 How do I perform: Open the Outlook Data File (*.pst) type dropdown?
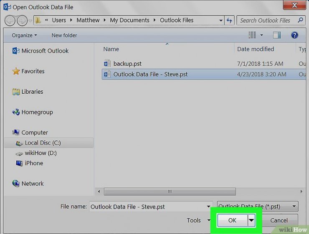(x=258, y=206)
